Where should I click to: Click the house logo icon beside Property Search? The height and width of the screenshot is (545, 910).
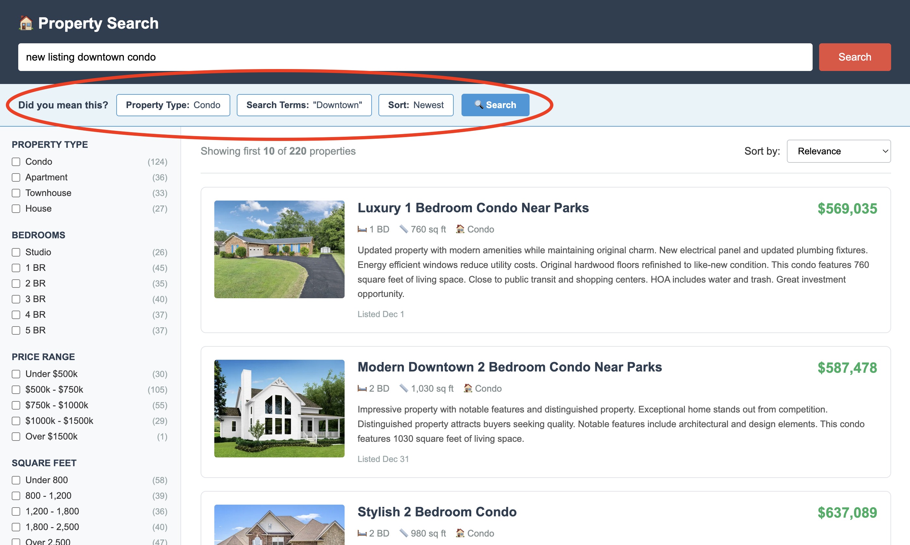pos(26,23)
